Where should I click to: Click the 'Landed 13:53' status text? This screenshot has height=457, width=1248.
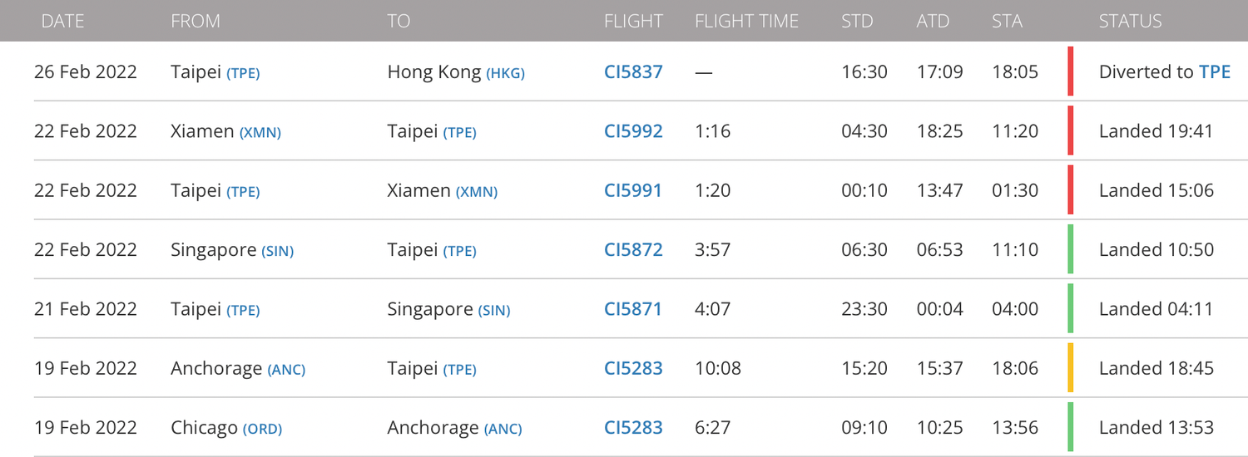[x=1156, y=428]
